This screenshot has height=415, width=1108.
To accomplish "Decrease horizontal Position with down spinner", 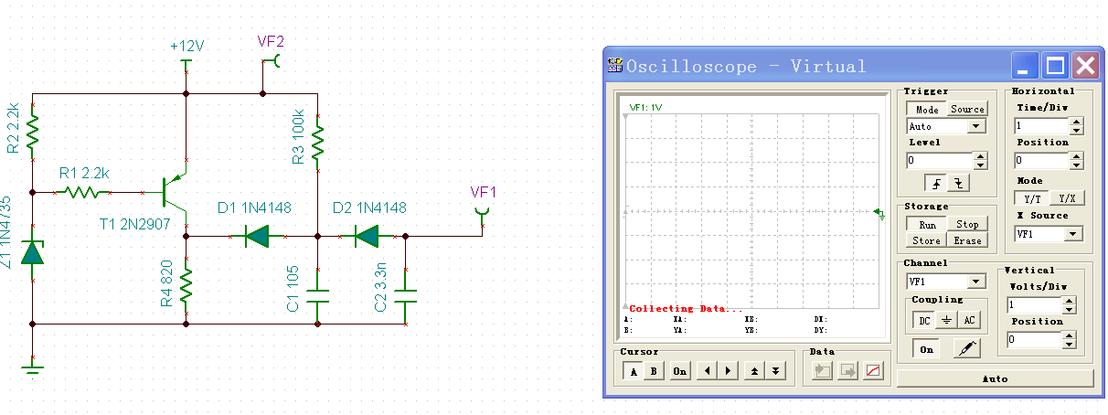I will (x=1076, y=165).
